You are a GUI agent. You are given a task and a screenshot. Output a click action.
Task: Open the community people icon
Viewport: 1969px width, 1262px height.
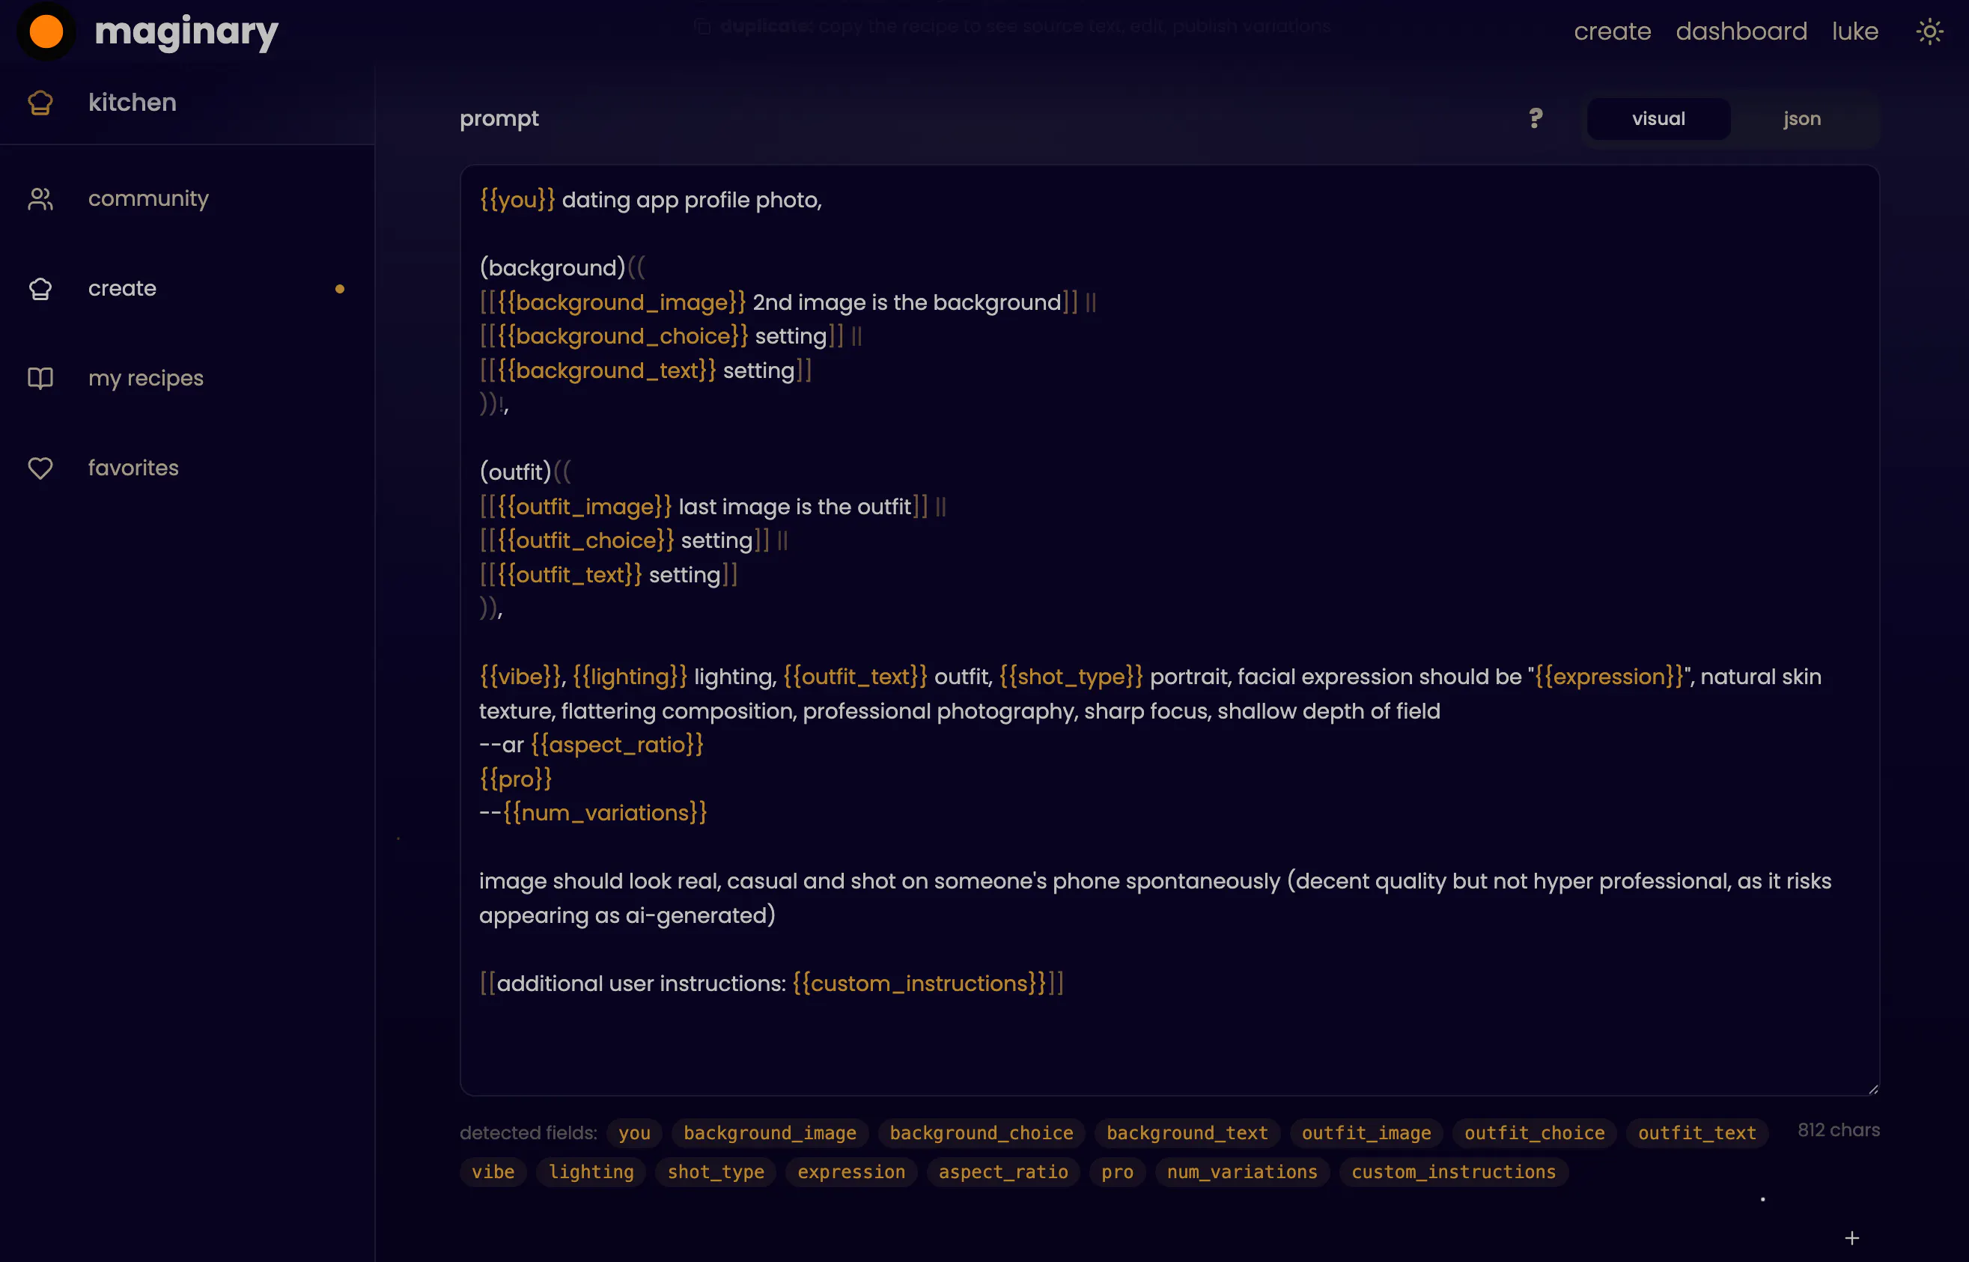click(x=40, y=198)
